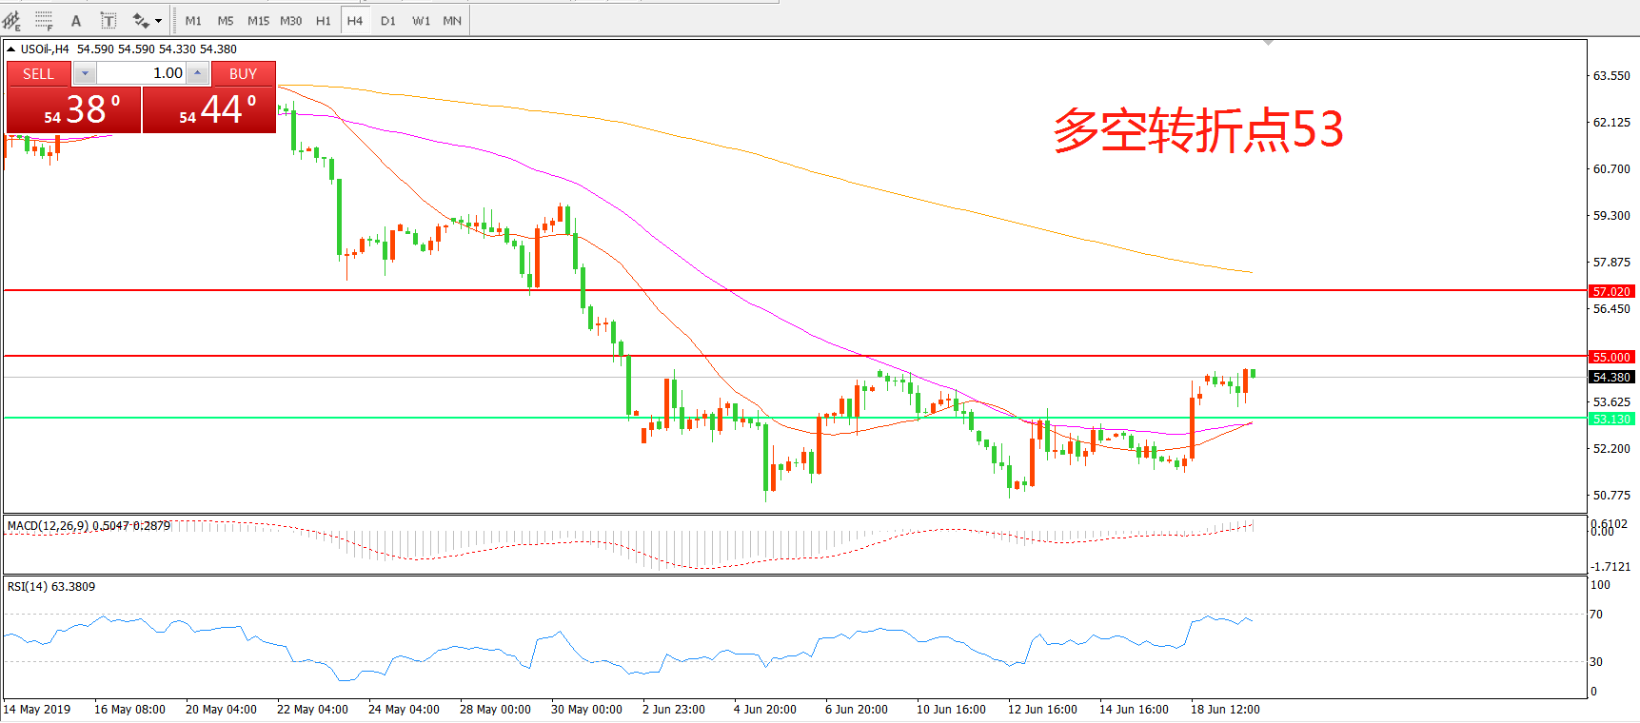
Task: Toggle the H4 timeframe button
Action: [x=354, y=21]
